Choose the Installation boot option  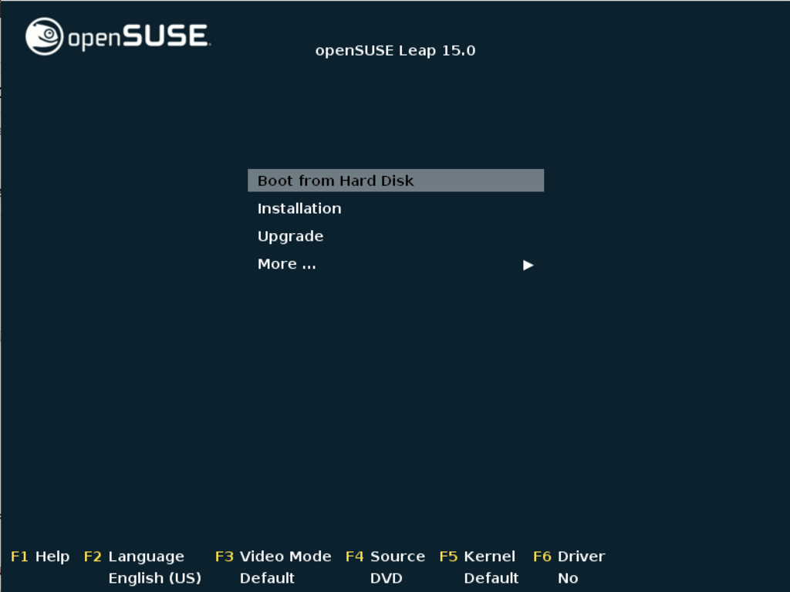299,208
